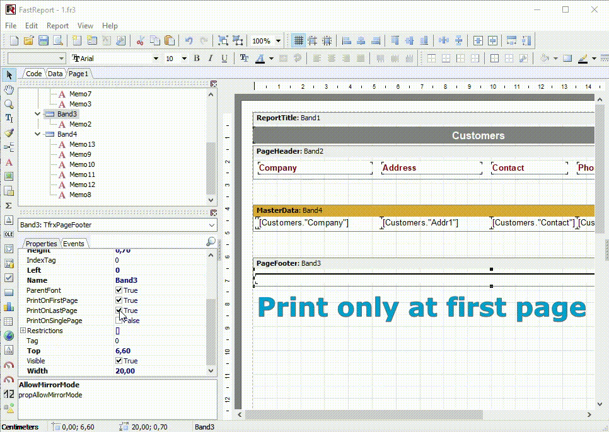Select Memo13 in the report tree
Image resolution: width=609 pixels, height=432 pixels.
click(82, 144)
